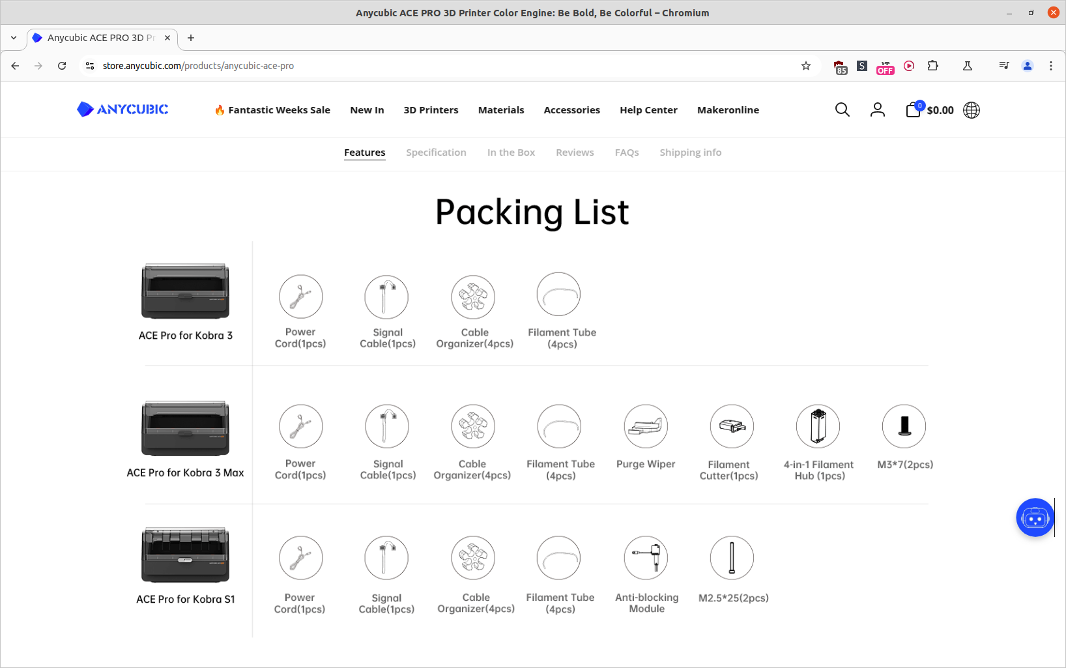Screen dimensions: 1066x668
Task: Click 'Anti-blocking Module' label text
Action: pos(647,603)
